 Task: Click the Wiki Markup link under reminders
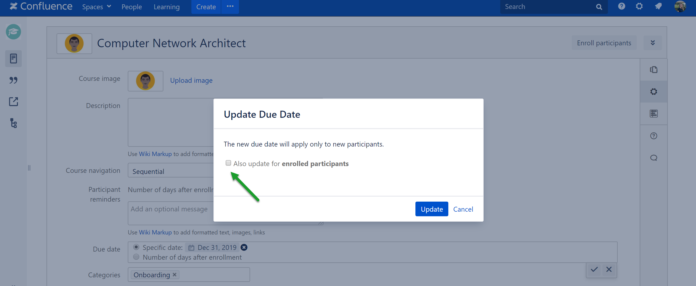pyautogui.click(x=155, y=232)
